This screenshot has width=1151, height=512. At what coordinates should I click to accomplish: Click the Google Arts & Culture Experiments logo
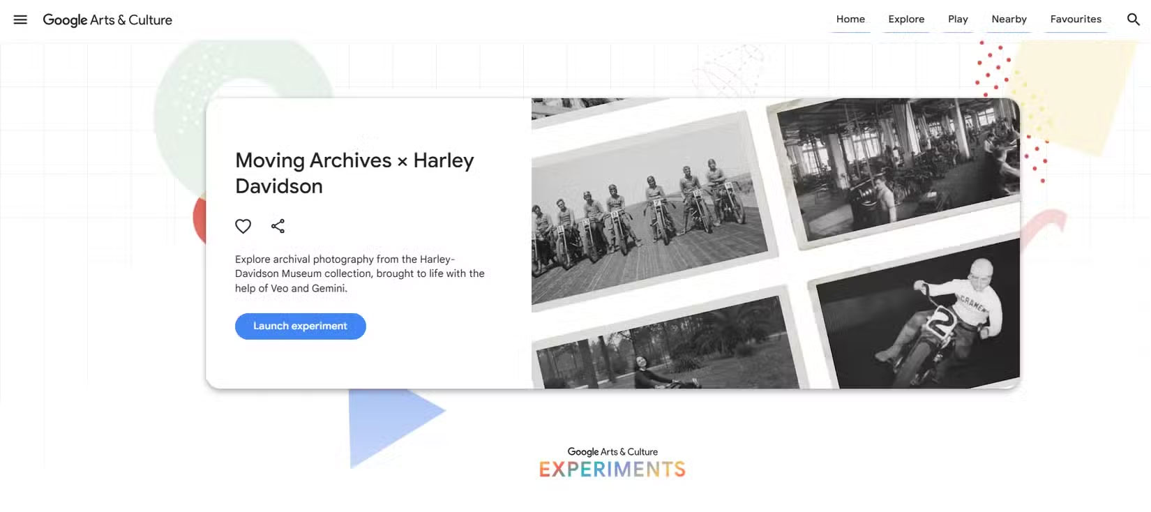612,463
